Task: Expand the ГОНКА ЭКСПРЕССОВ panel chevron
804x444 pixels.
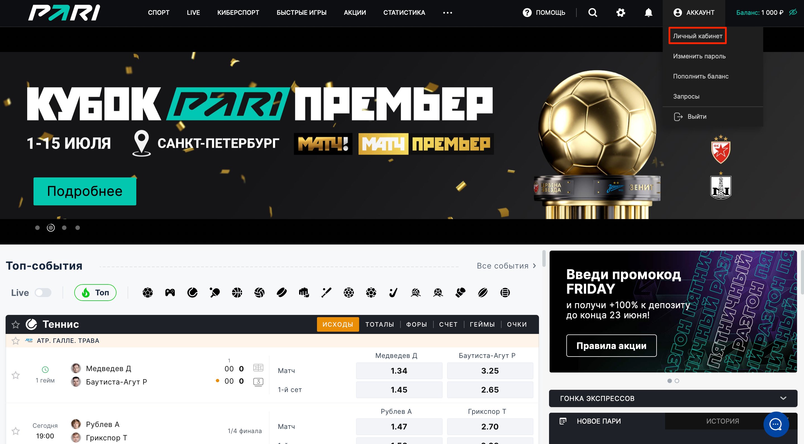Action: click(783, 398)
